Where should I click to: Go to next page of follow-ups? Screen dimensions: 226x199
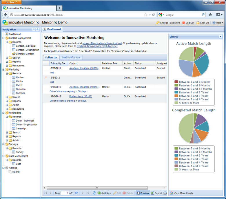click(x=83, y=193)
